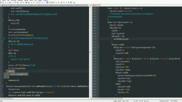Click the "lines : 1,070" status entry
This screenshot has height=102, width=182.
125,101
